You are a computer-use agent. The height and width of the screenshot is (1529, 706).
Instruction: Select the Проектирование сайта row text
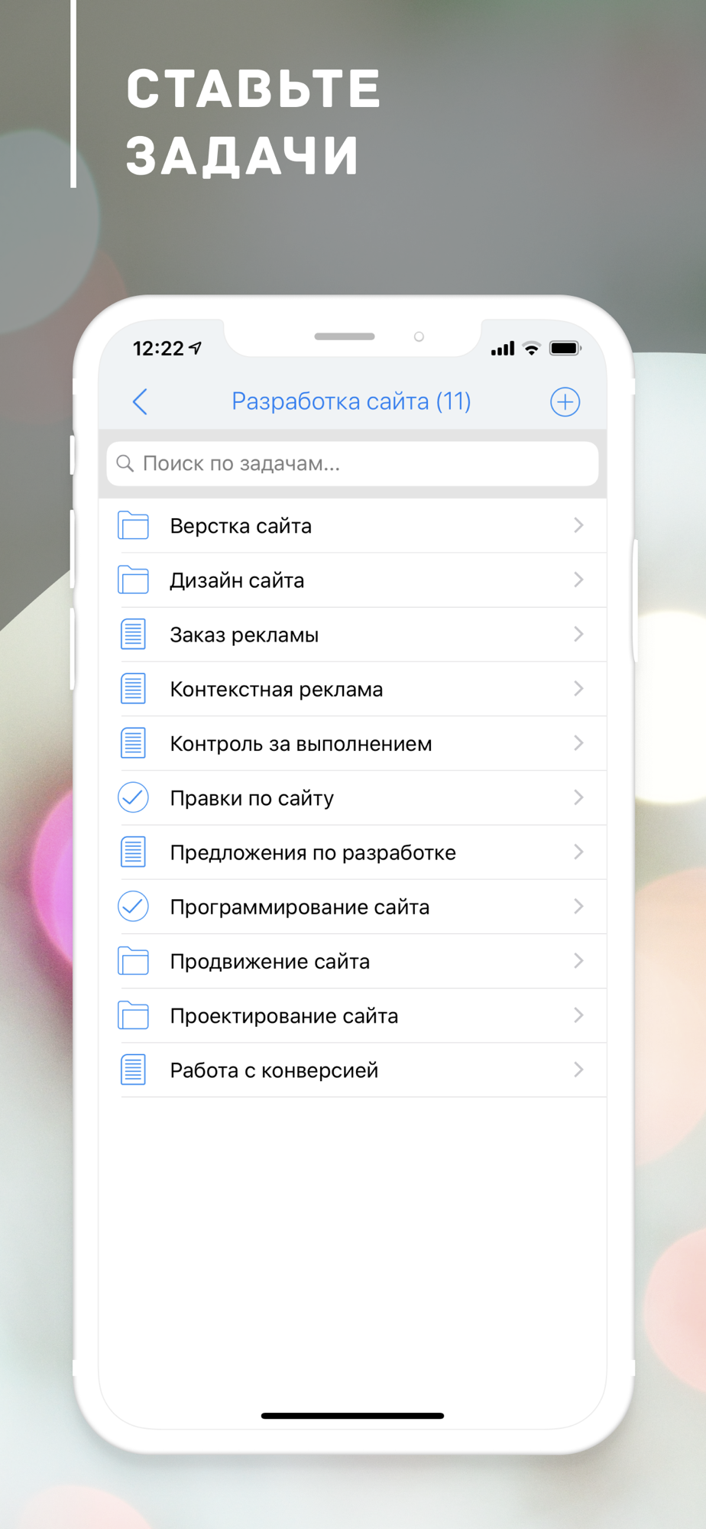tap(284, 1017)
